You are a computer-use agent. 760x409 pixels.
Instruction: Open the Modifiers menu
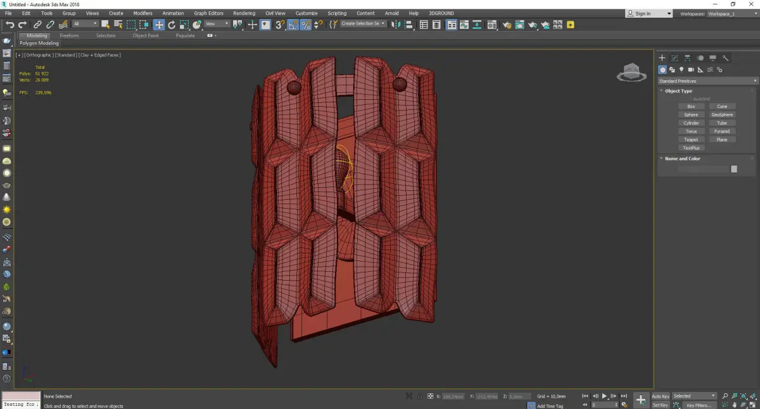[142, 13]
